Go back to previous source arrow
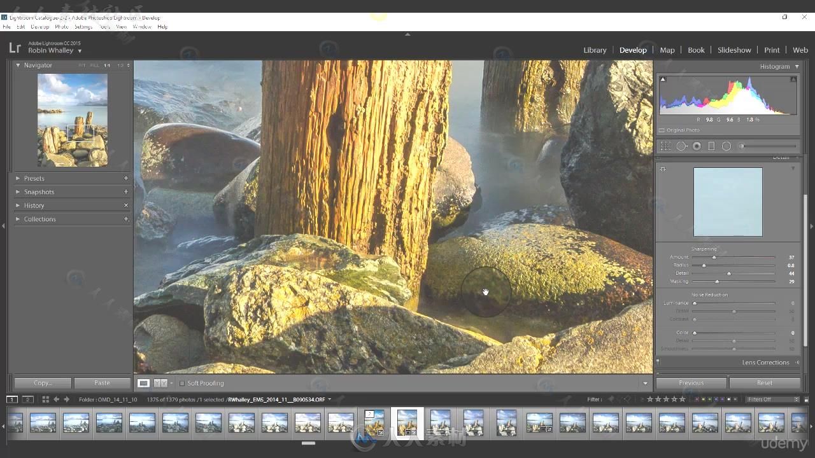 (56, 399)
